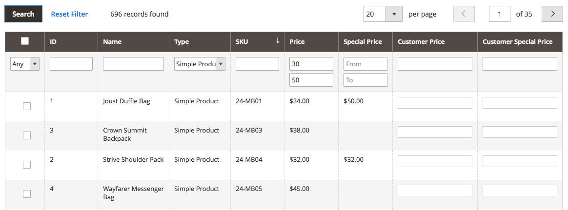
Task: Click the SKU sort direction arrow
Action: pyautogui.click(x=278, y=41)
